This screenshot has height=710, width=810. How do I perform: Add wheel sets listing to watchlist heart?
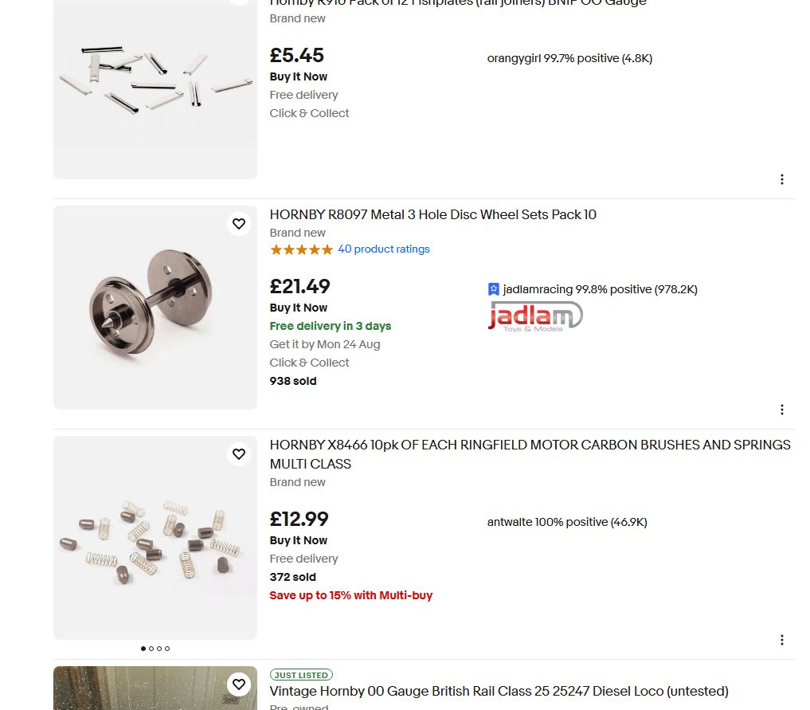(239, 224)
